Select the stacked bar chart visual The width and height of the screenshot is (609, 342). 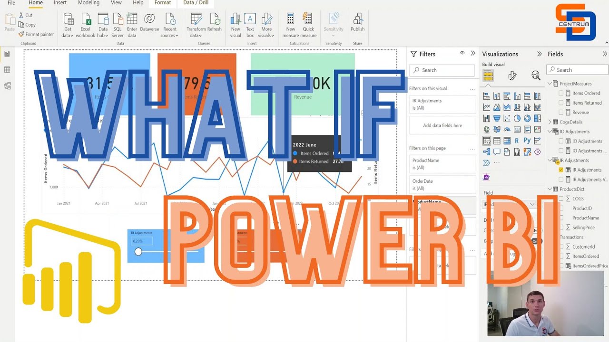click(487, 96)
